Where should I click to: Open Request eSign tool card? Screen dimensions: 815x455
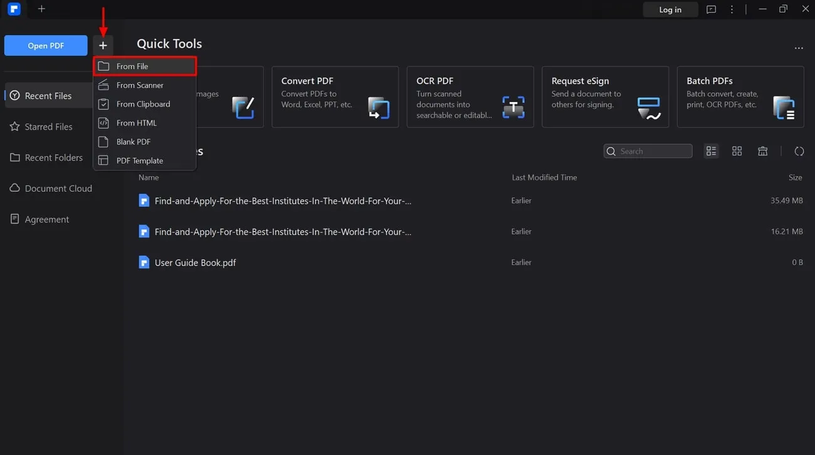click(605, 97)
